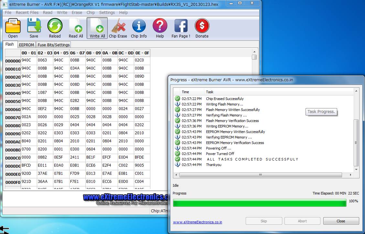
Task: Click horizontal scrollbar of task list
Action: (261, 175)
